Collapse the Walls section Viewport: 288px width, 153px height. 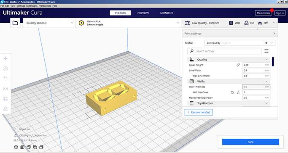(x=266, y=81)
